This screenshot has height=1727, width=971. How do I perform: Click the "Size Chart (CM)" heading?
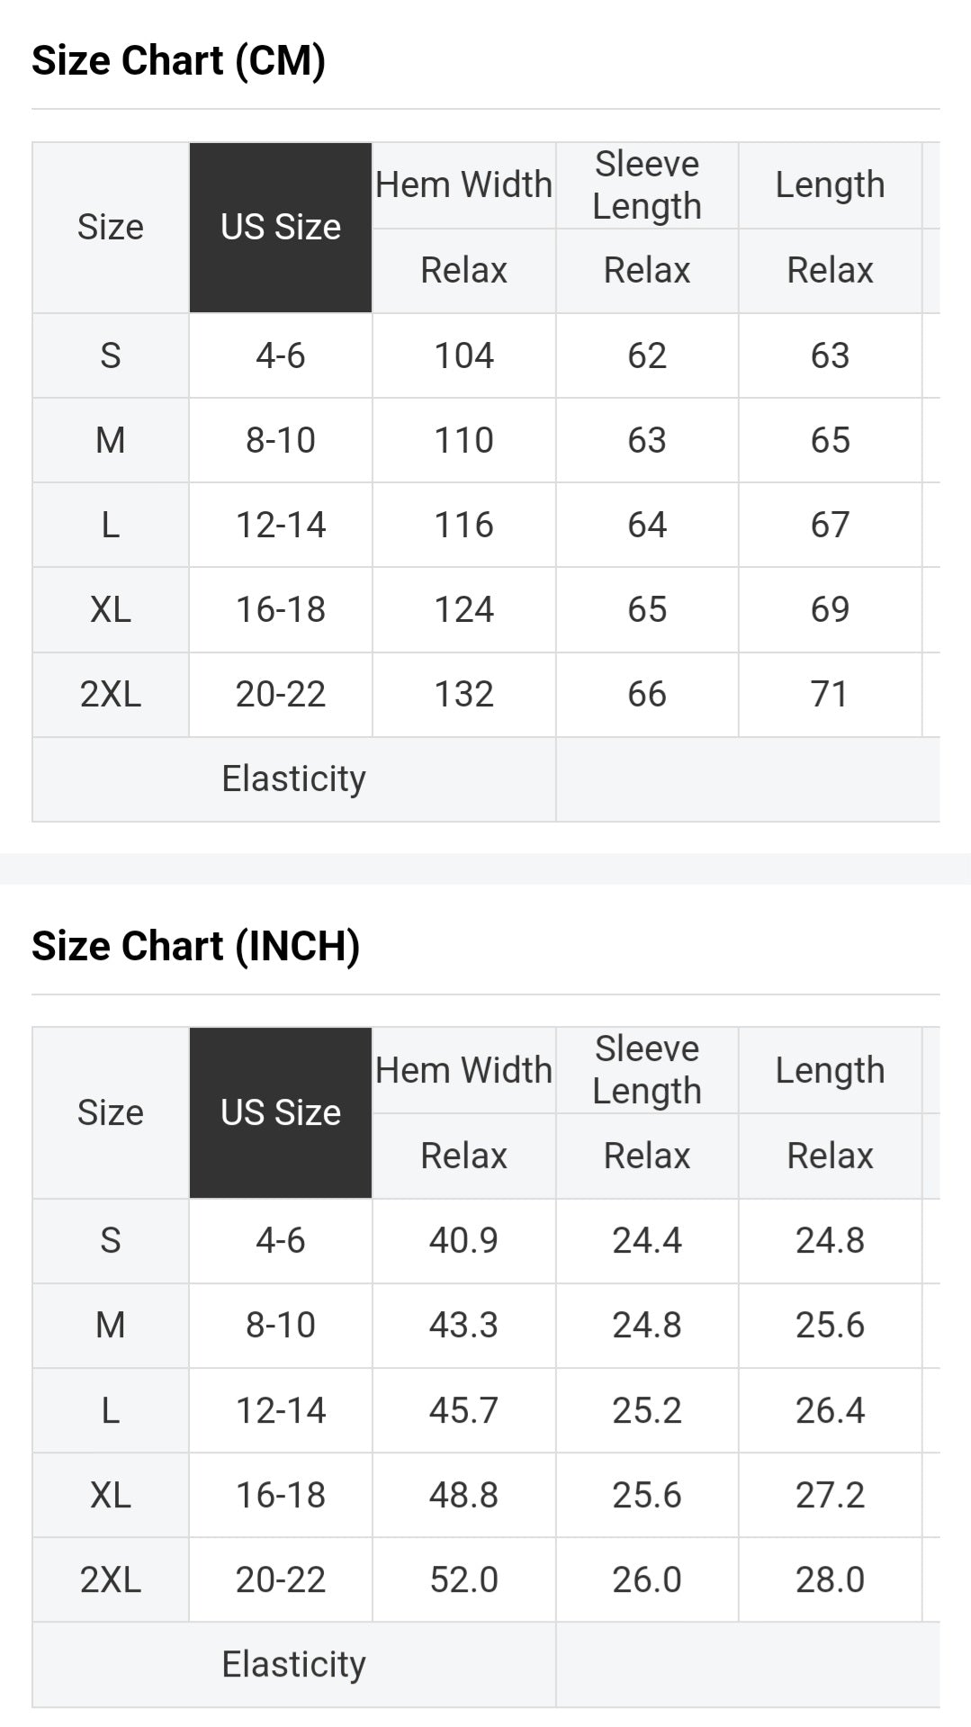(x=178, y=60)
